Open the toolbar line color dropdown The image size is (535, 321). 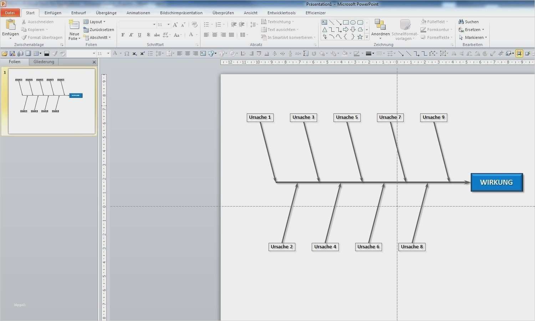[362, 53]
